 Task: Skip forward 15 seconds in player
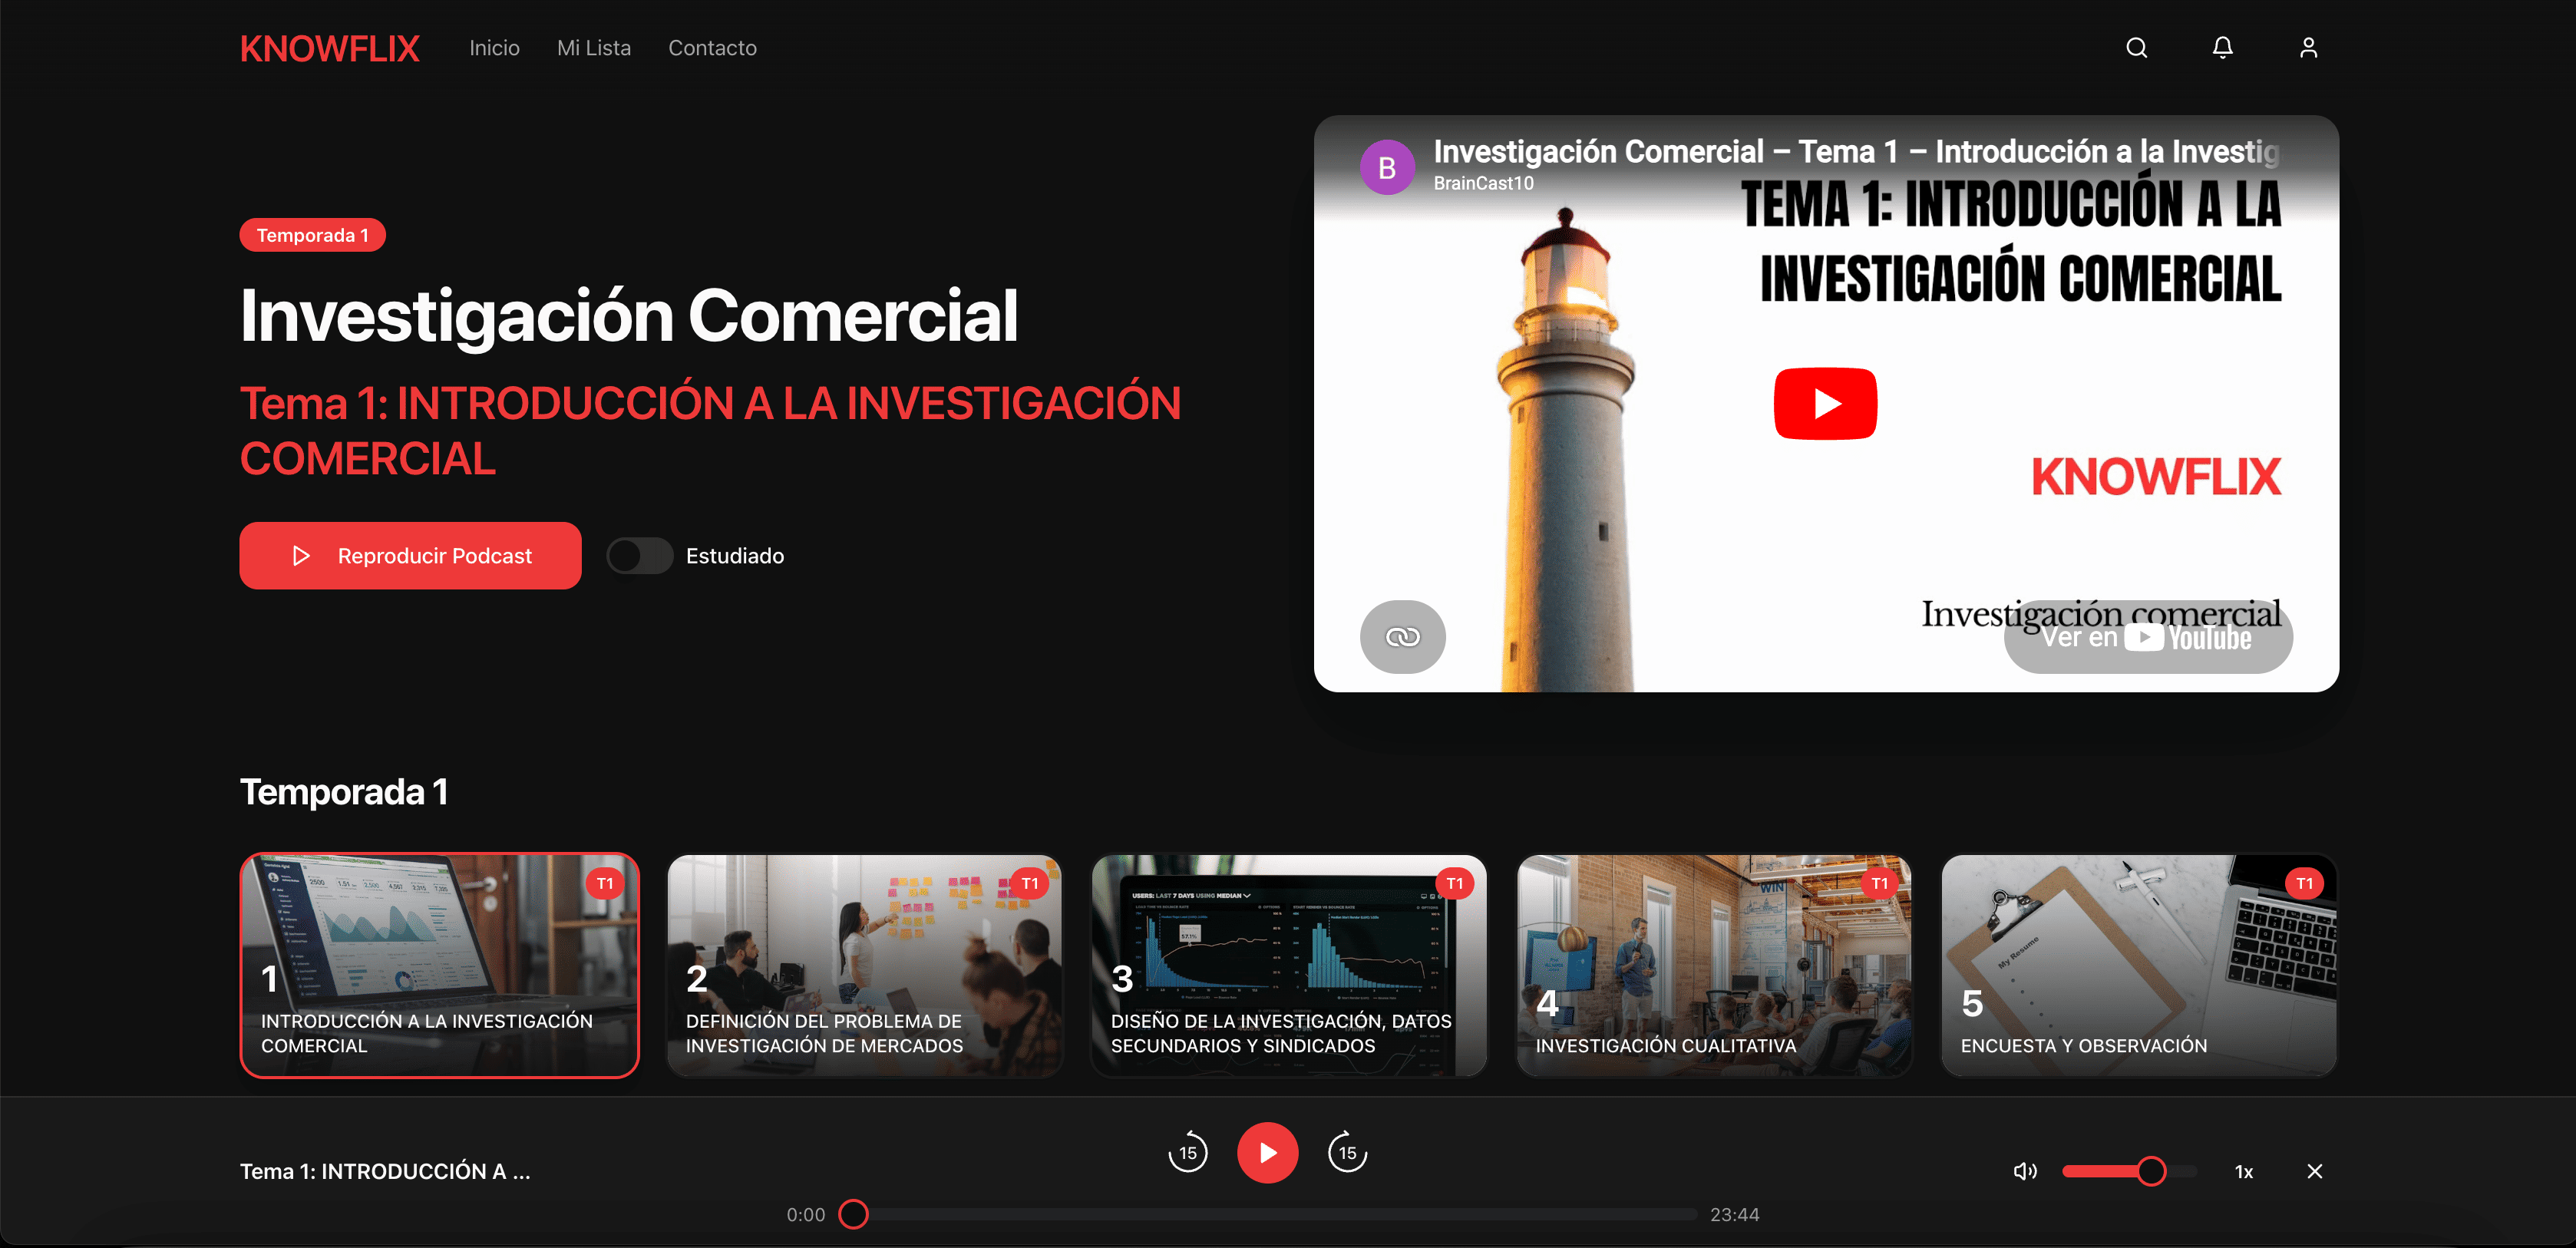click(x=1347, y=1152)
